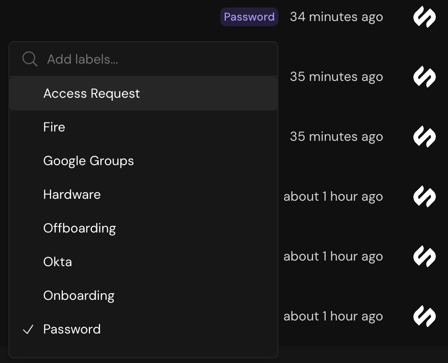Choose 'Access Request' from the label dropdown
Viewport: 448px width, 363px height.
click(91, 94)
